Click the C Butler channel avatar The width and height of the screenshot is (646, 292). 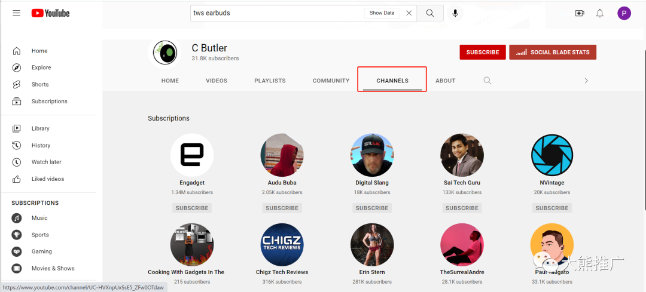165,53
